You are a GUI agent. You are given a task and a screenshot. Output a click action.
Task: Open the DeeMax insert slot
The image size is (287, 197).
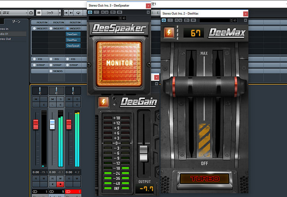[x=73, y=40]
